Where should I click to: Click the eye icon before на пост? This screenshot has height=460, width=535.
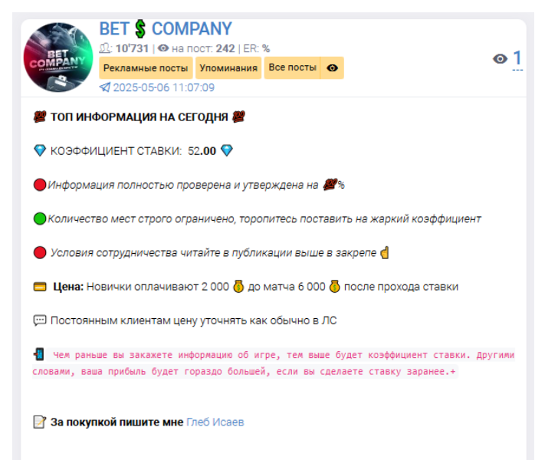[x=163, y=48]
